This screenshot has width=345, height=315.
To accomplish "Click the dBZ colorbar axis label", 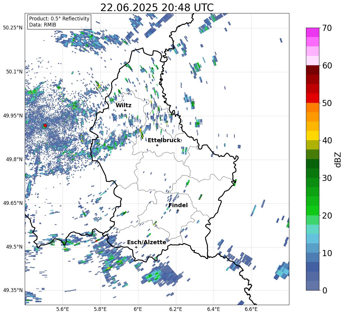I will coord(338,159).
